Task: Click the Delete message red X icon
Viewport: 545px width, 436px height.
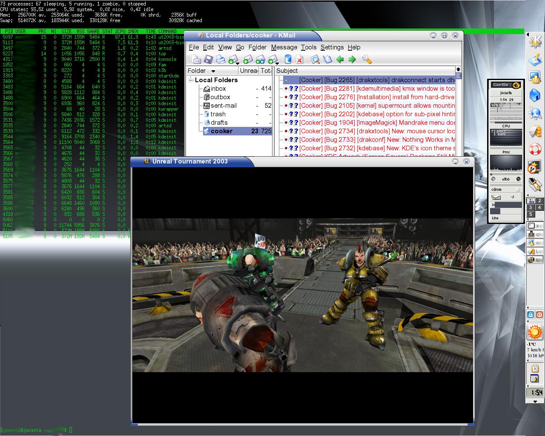Action: (x=300, y=59)
